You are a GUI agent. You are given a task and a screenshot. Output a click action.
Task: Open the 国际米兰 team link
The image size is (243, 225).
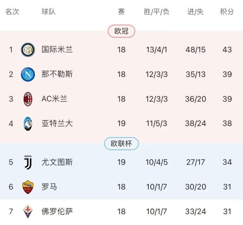(57, 50)
